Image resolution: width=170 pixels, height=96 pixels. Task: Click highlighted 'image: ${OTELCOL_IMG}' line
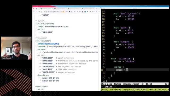[x=48, y=44]
